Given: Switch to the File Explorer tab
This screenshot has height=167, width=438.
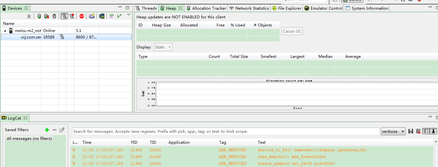Looking at the screenshot, I should [287, 8].
